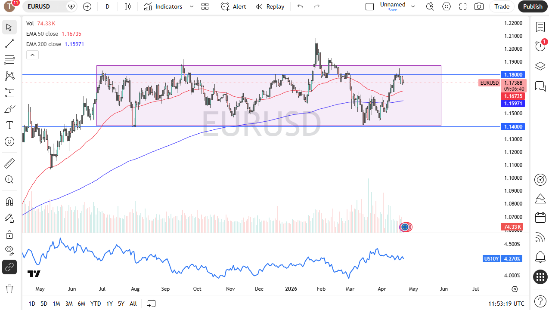Switch range to 6M

[x=81, y=304]
